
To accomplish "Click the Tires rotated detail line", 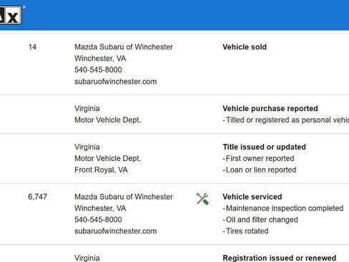I will (x=245, y=231).
